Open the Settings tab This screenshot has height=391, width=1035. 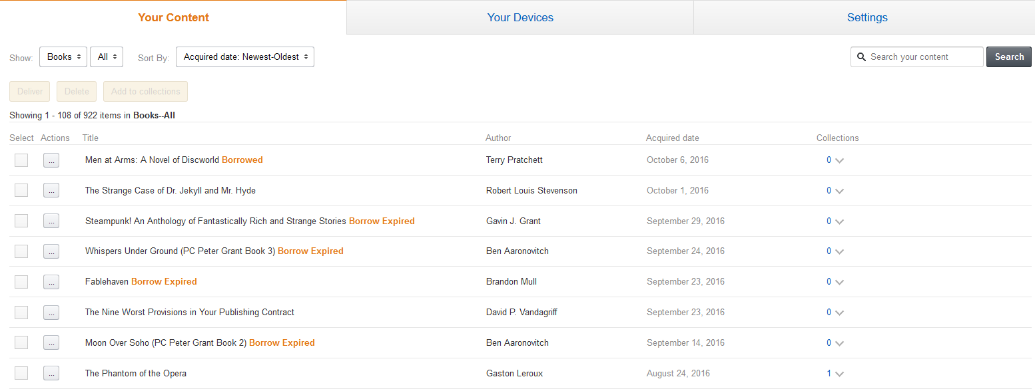(867, 18)
